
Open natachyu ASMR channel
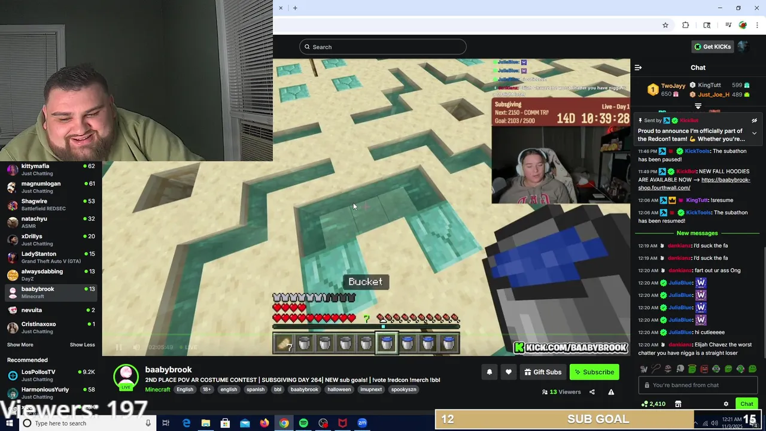(51, 222)
